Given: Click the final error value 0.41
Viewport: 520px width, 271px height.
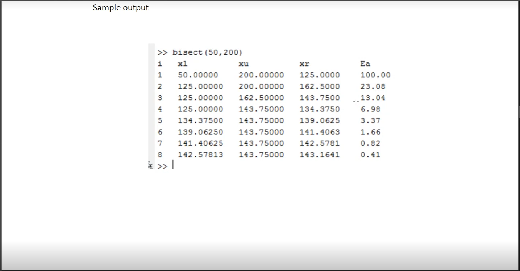Looking at the screenshot, I should (x=371, y=154).
